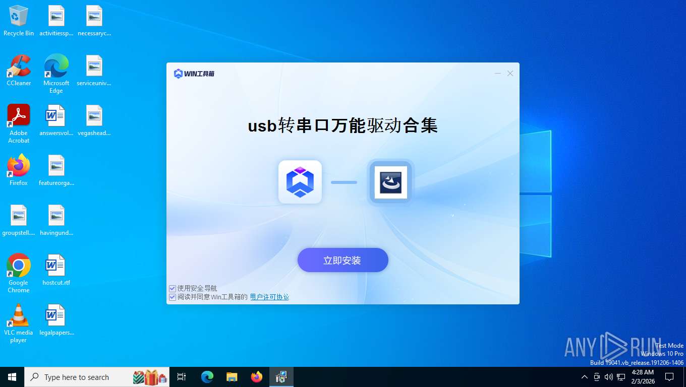Select the groupstell... image file
This screenshot has height=387, width=686.
click(x=19, y=221)
